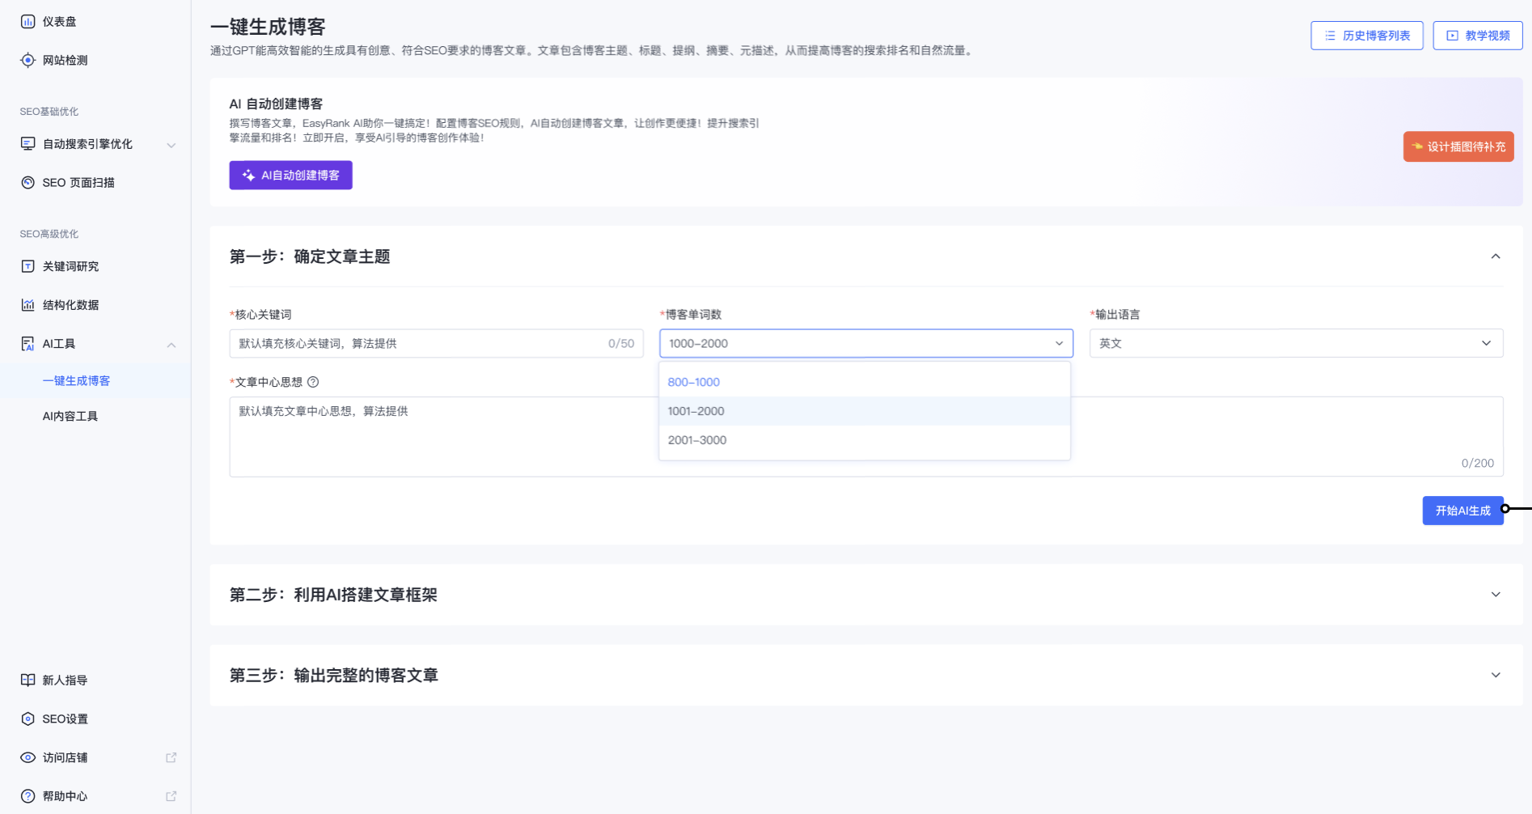Click the 关键词研究 icon
Image resolution: width=1532 pixels, height=814 pixels.
pyautogui.click(x=28, y=266)
